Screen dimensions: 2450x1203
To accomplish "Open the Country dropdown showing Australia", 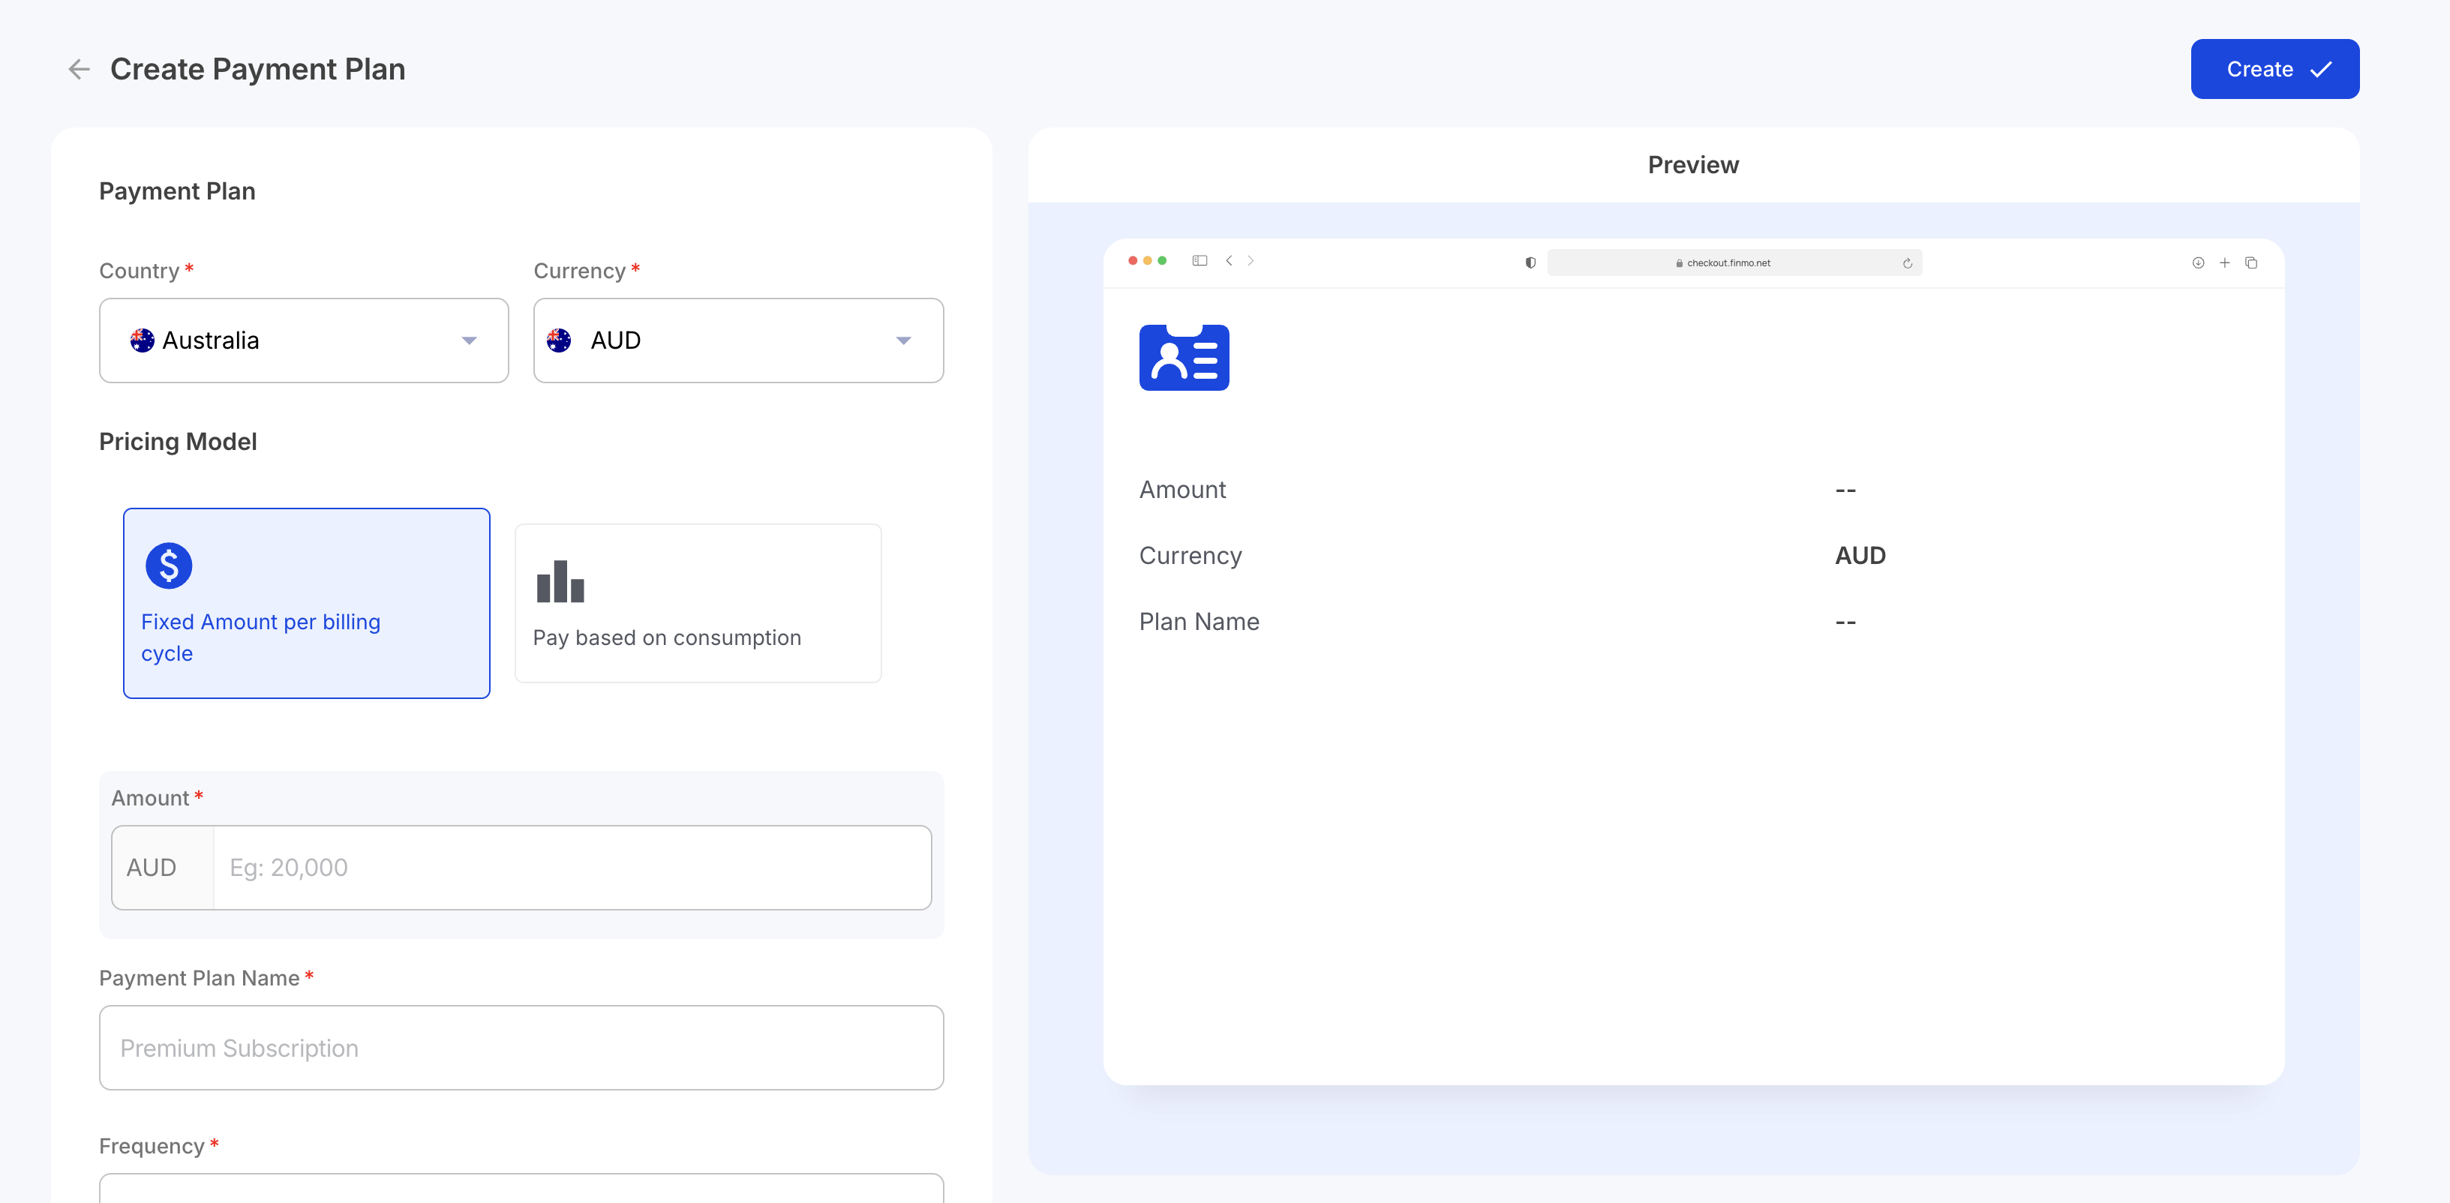I will point(303,340).
